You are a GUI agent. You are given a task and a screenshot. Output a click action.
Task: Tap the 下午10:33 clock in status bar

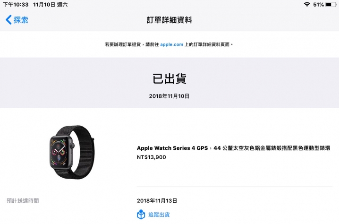[16, 5]
